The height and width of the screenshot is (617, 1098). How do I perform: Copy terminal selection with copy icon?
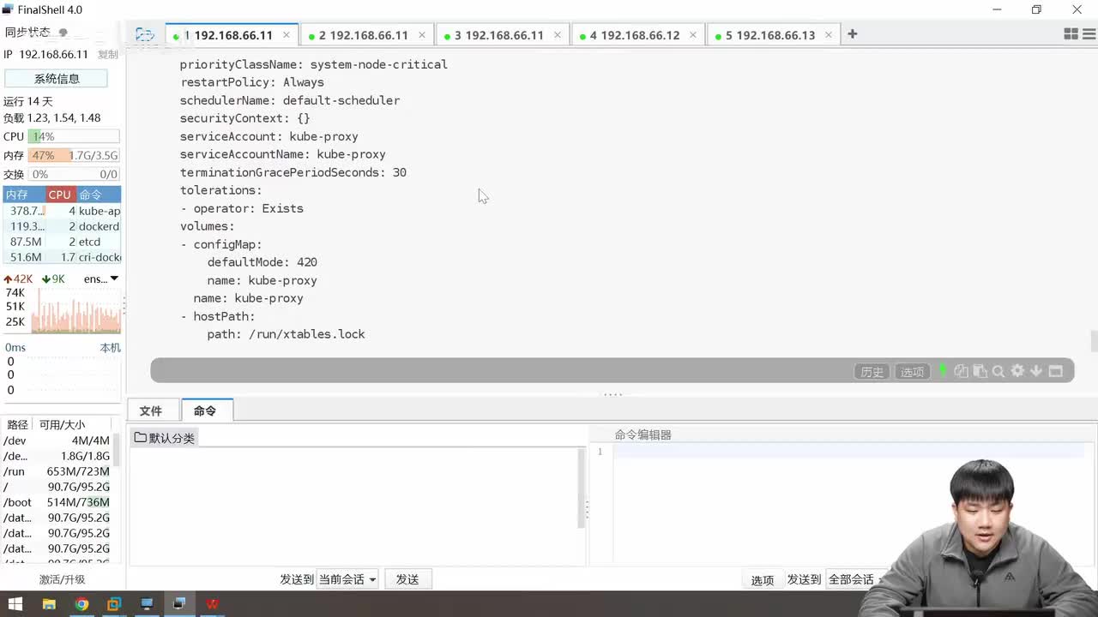[x=961, y=371]
